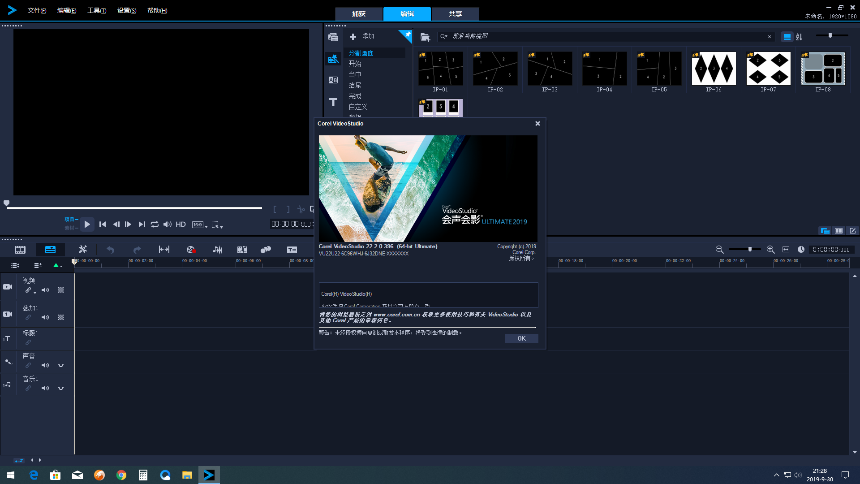Toggle ripple editing on 标题1 track
The image size is (860, 484).
[x=28, y=342]
